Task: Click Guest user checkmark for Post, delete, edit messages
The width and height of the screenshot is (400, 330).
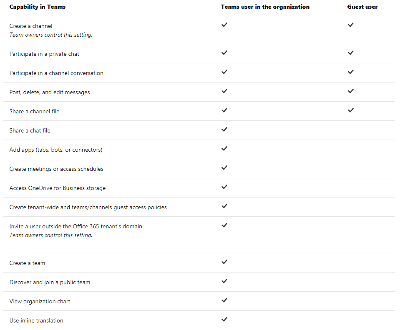Action: pyautogui.click(x=350, y=91)
